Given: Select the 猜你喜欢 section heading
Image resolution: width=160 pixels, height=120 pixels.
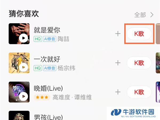Looking at the screenshot, I should click(24, 14).
